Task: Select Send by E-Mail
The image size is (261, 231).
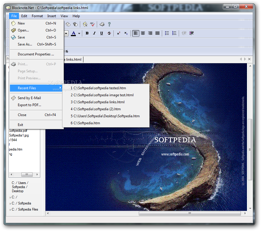Action: [36, 98]
